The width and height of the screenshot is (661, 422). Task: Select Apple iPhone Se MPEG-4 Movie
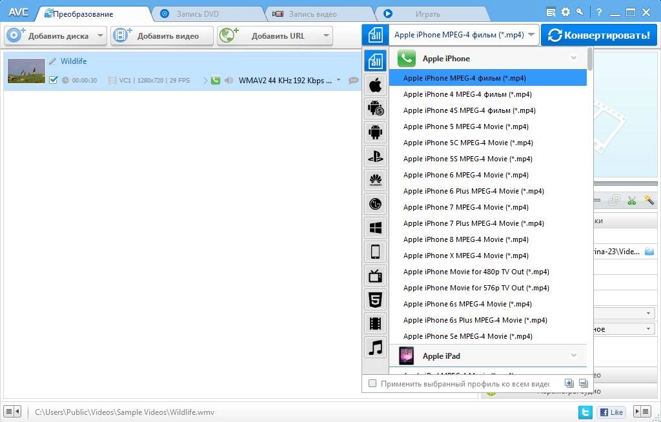488,336
